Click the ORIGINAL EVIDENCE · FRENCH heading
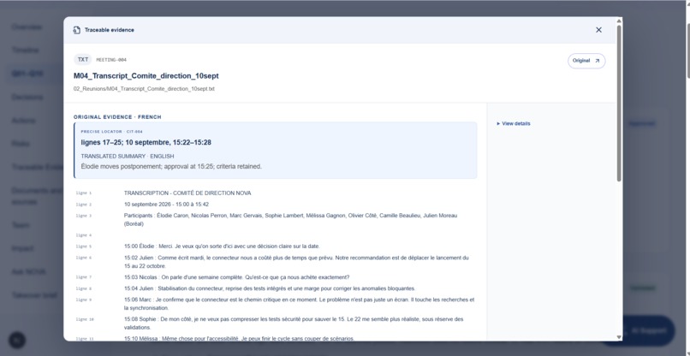The height and width of the screenshot is (356, 690). pos(117,117)
